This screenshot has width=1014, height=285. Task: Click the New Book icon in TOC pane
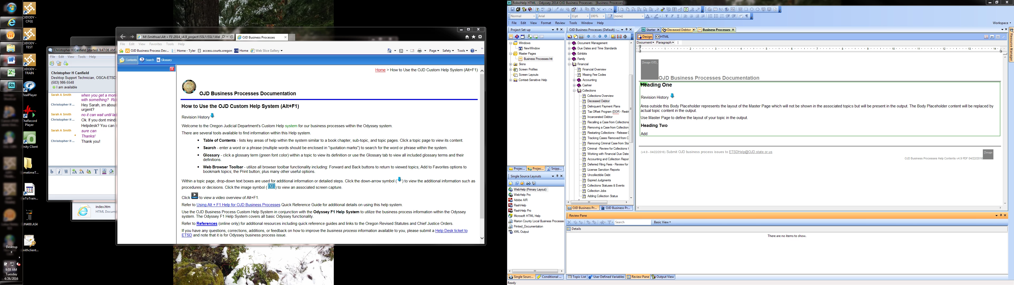point(570,37)
